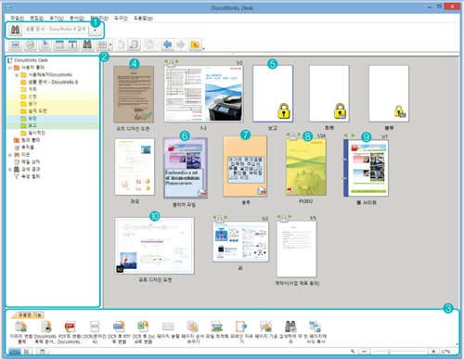Toggle the panel display button in the status bar
The height and width of the screenshot is (359, 464).
pos(43,352)
